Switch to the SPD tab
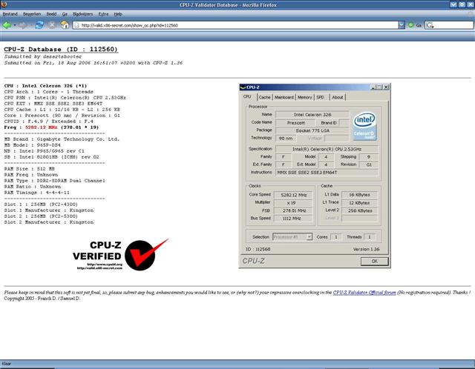The height and width of the screenshot is (369, 475). click(321, 97)
